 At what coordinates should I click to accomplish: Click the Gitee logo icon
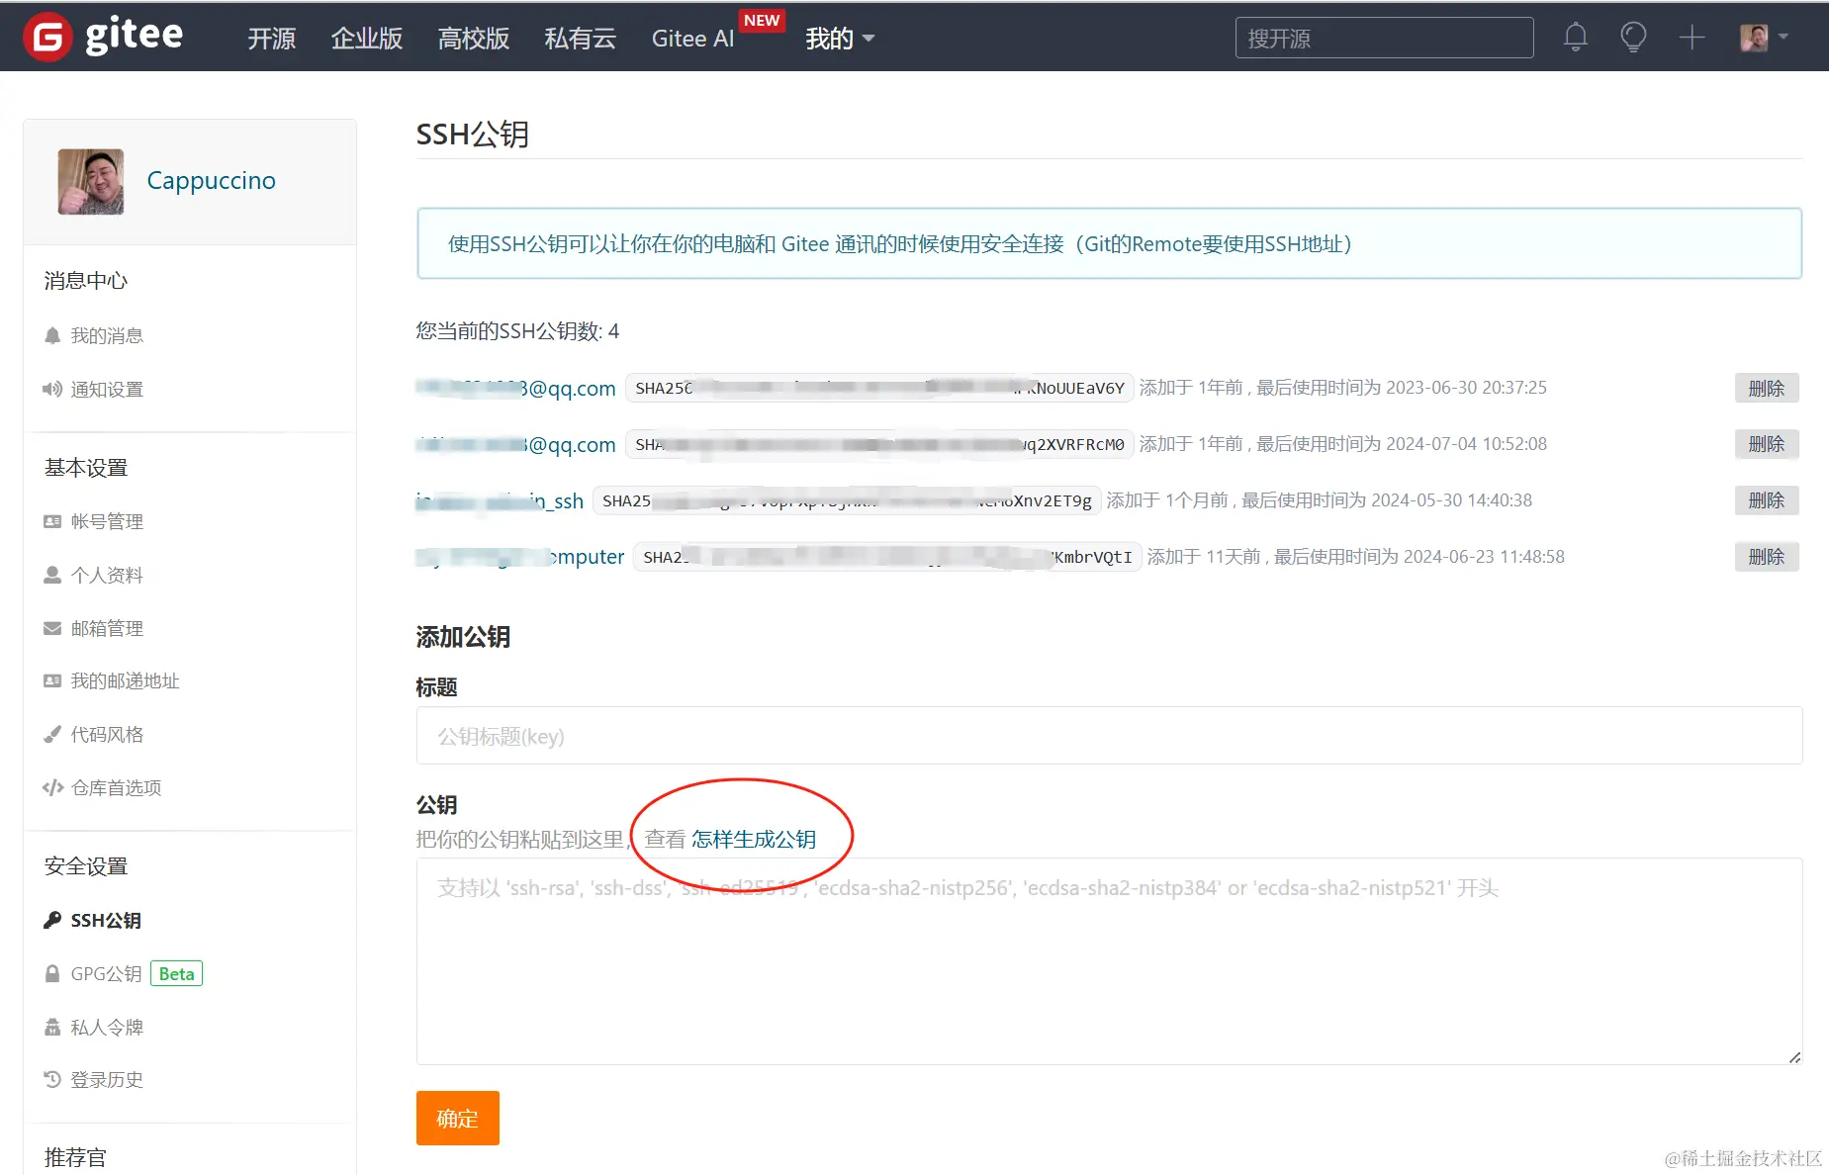(x=47, y=37)
